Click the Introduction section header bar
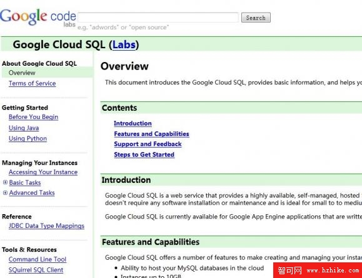This screenshot has width=362, height=278. click(231, 180)
